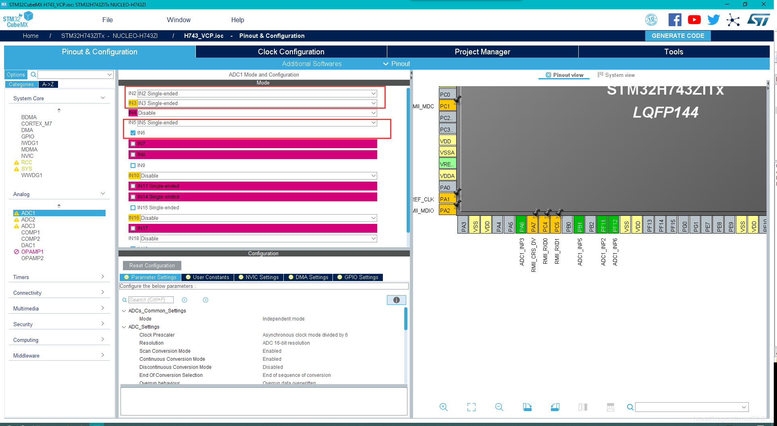Viewport: 777px width, 426px height.
Task: Open the IN3 mode dropdown
Action: pos(257,103)
